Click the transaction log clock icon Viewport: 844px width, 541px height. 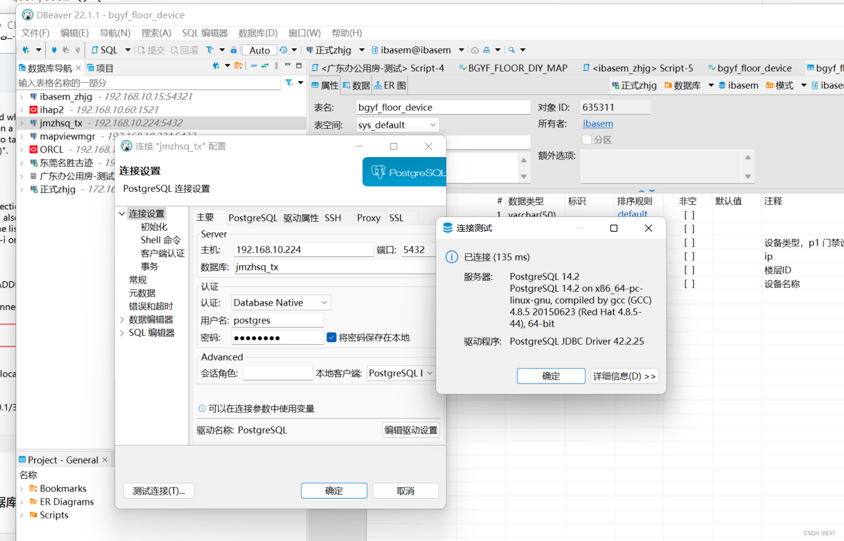coord(284,50)
